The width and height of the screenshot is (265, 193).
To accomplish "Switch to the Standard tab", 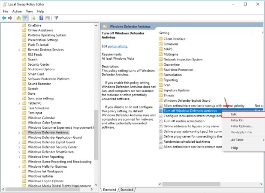I will [x=126, y=189].
